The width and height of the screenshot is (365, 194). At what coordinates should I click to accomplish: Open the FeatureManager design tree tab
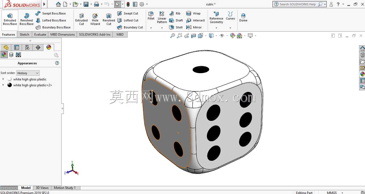6,47
